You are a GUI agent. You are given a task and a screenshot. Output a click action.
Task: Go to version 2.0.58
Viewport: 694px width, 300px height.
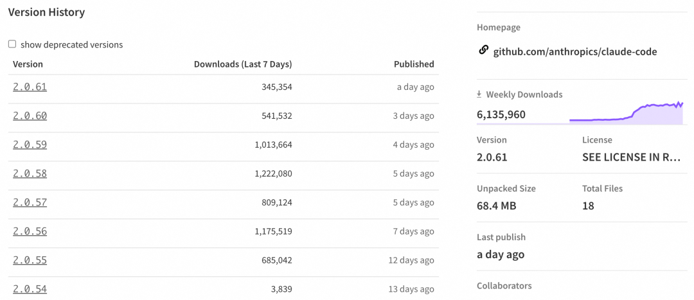tap(30, 173)
